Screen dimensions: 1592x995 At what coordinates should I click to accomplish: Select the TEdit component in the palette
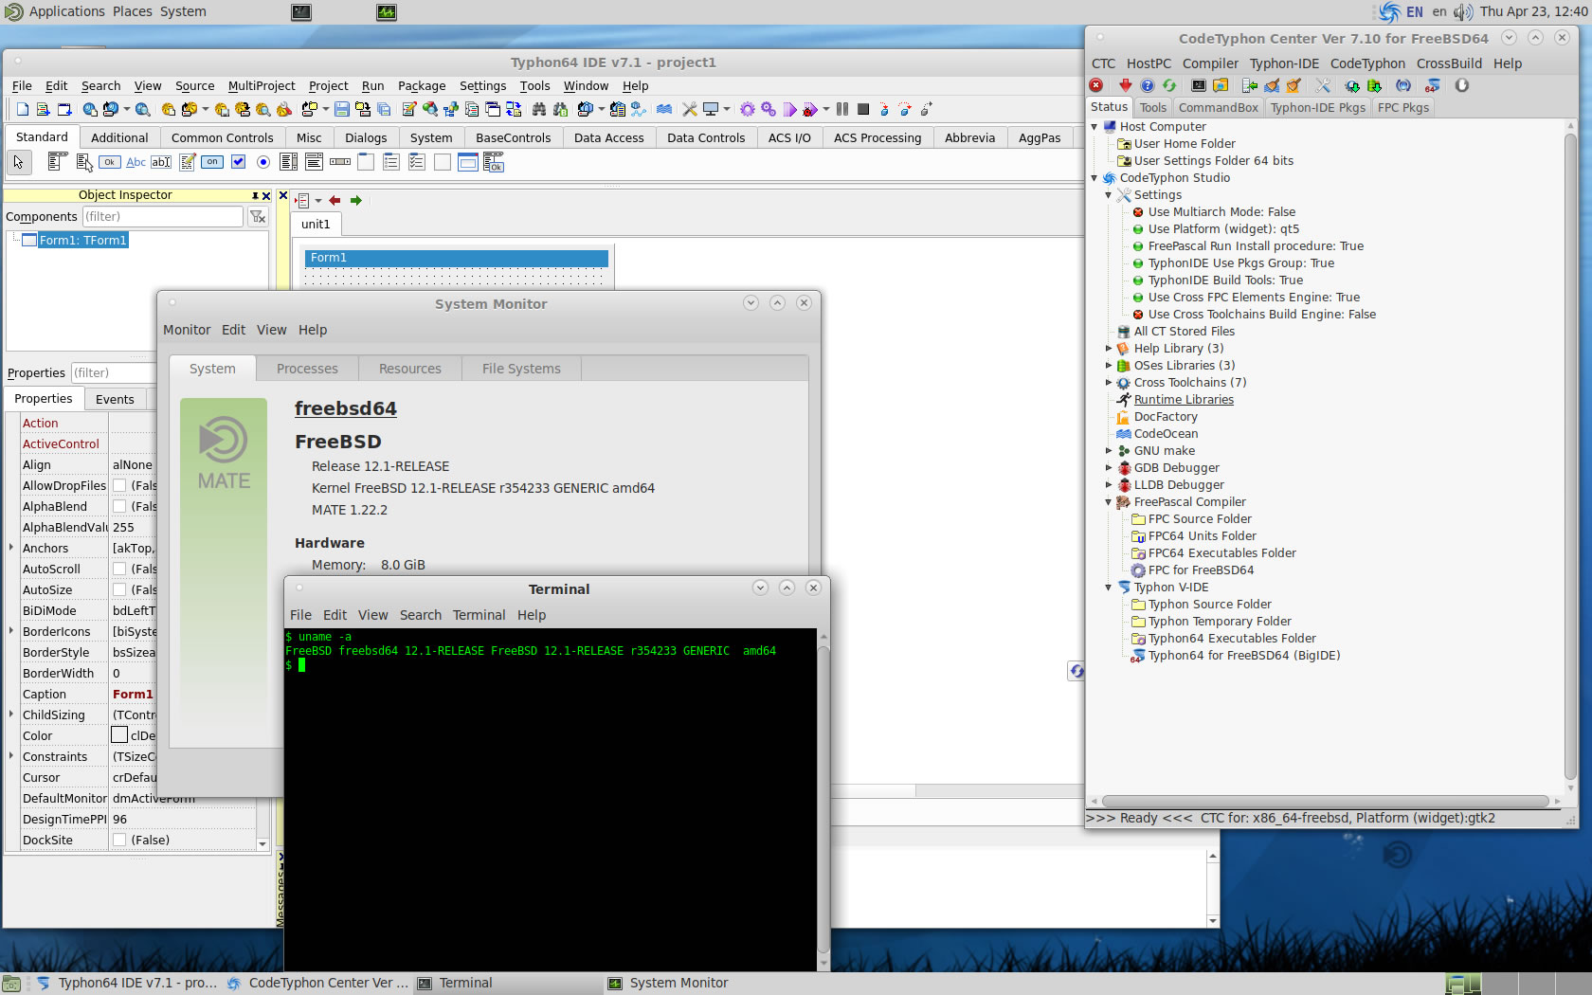[x=162, y=162]
